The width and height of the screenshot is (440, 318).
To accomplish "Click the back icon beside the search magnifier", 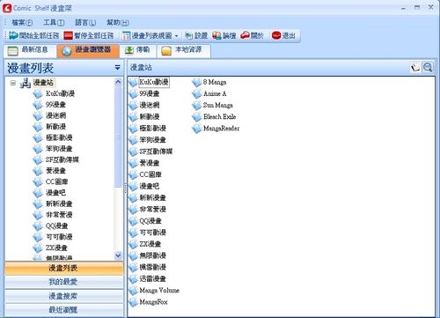I will coord(415,68).
